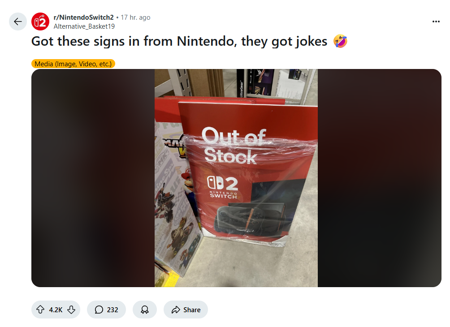
Task: Click the Share button
Action: pyautogui.click(x=186, y=310)
